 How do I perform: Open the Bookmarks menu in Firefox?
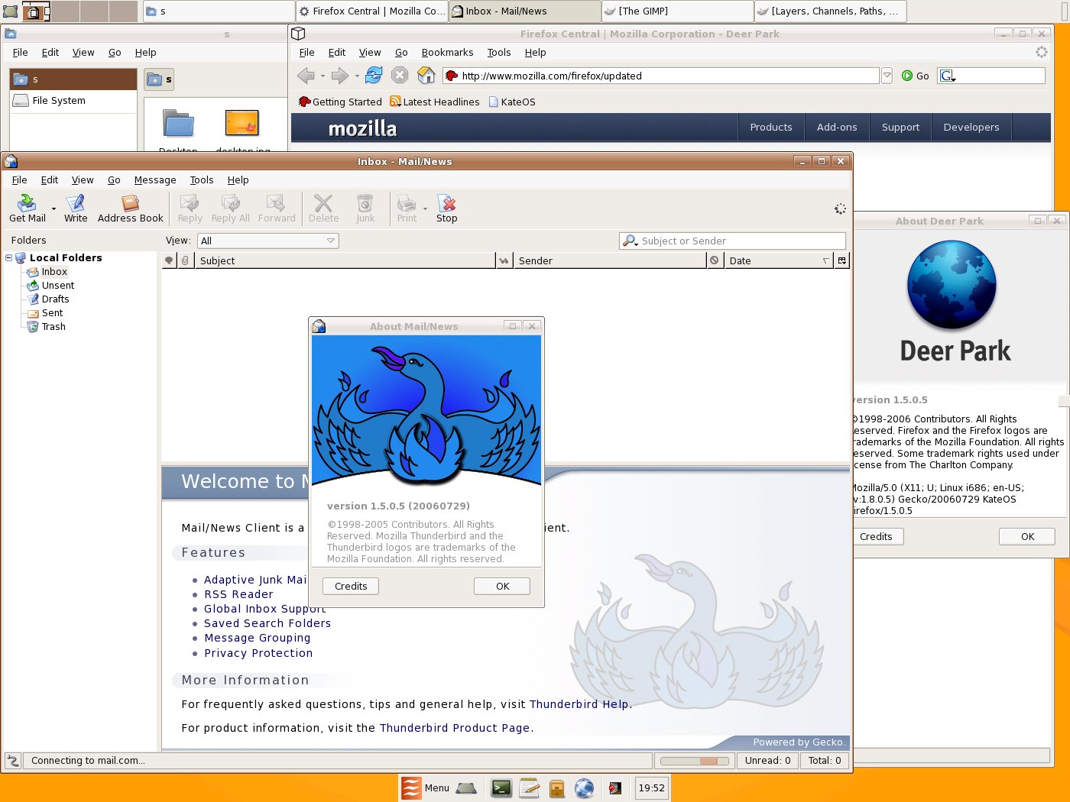pyautogui.click(x=447, y=53)
